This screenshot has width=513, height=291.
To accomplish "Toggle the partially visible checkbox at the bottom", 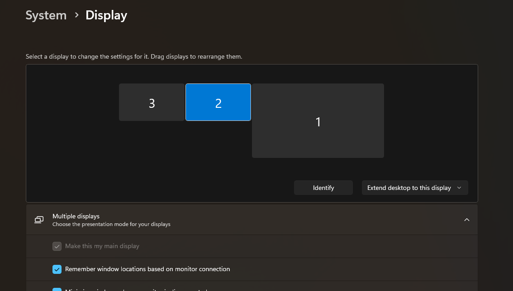I will [x=57, y=290].
